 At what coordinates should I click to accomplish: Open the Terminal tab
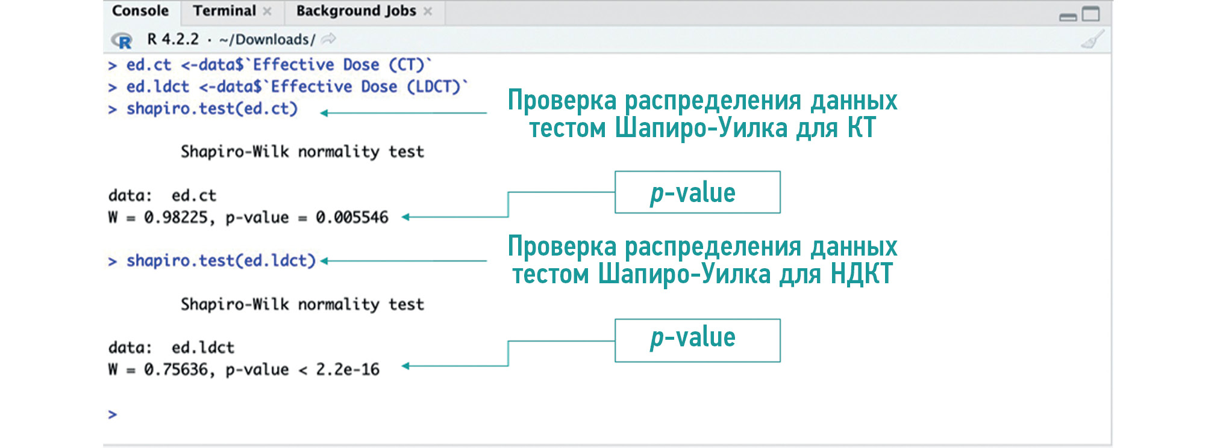(x=224, y=11)
